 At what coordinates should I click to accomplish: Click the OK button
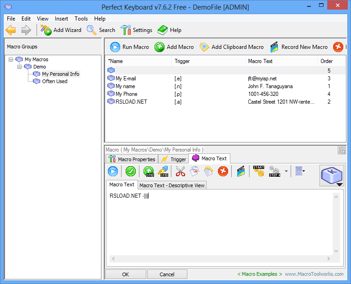(x=126, y=274)
